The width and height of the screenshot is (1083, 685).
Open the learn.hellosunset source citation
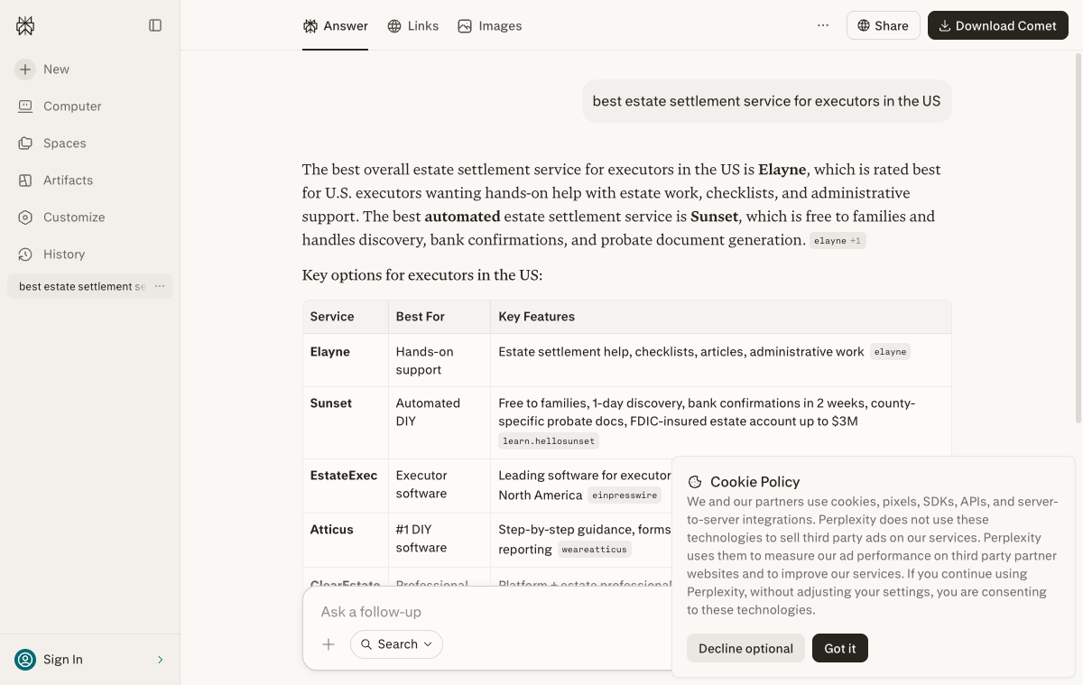click(x=549, y=441)
